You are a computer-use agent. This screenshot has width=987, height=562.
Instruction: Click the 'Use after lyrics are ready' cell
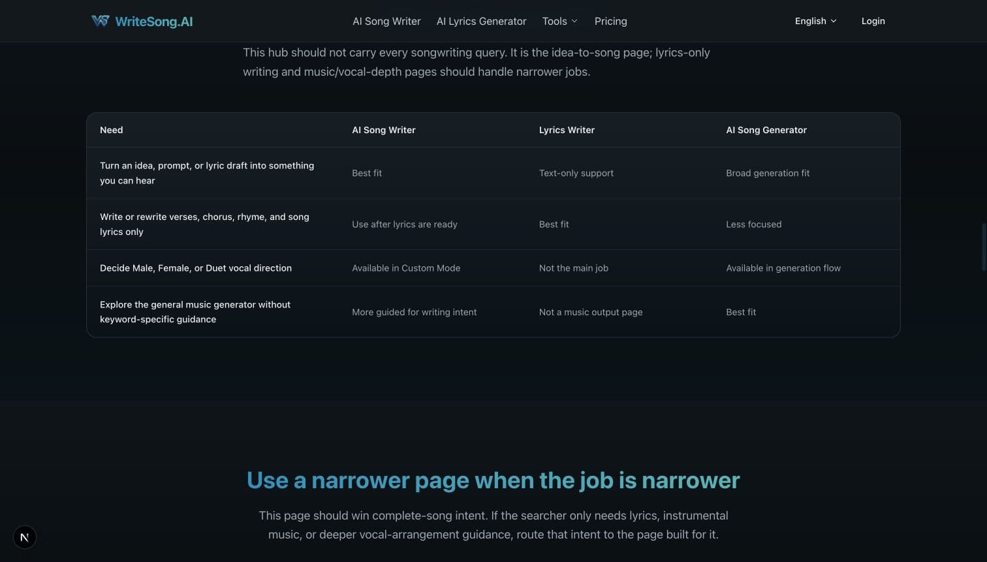tap(405, 224)
